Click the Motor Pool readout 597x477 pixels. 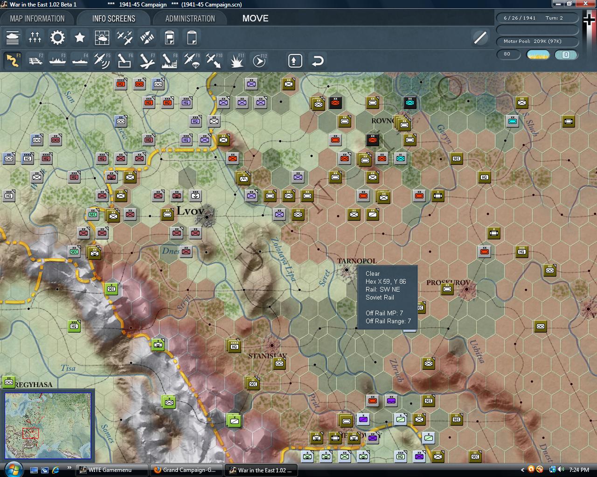click(x=537, y=41)
